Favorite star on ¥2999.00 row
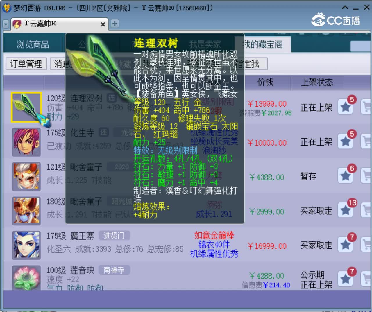This screenshot has height=312, width=372. 346,210
